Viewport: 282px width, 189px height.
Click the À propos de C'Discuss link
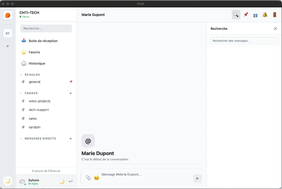click(x=46, y=171)
